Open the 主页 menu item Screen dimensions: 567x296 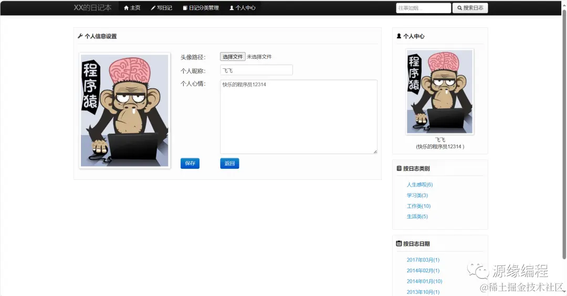pyautogui.click(x=132, y=7)
